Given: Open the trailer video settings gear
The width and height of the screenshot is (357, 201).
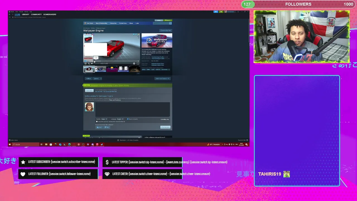Looking at the screenshot, I should (134, 63).
